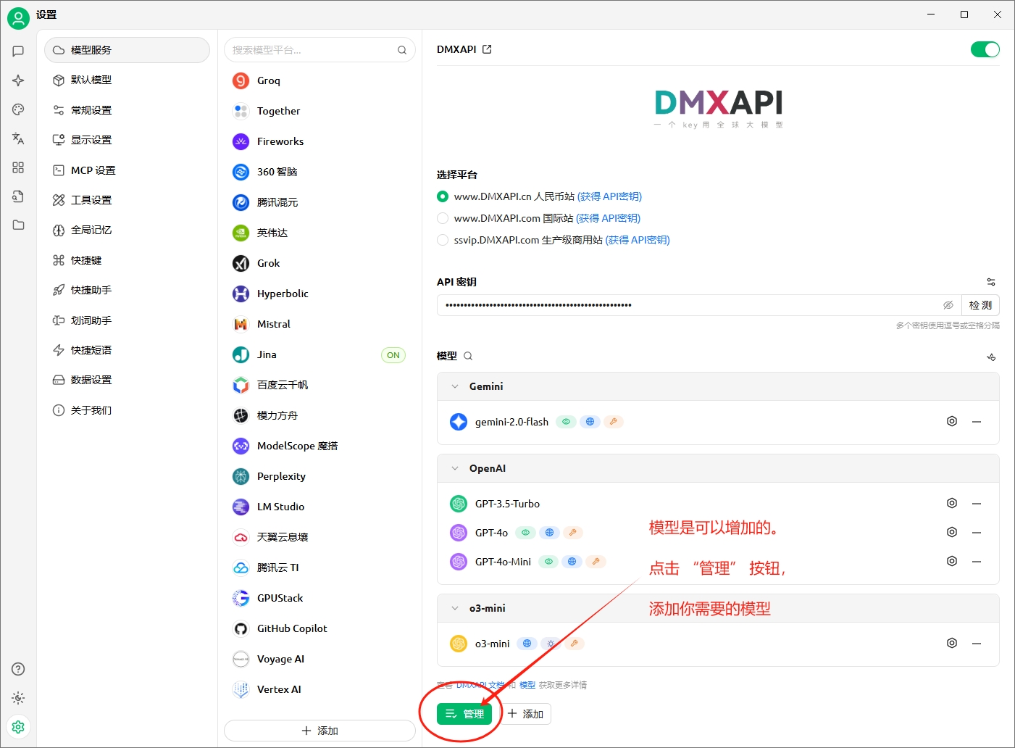The width and height of the screenshot is (1015, 748).
Task: Collapse the o3-mini model group
Action: coord(455,608)
